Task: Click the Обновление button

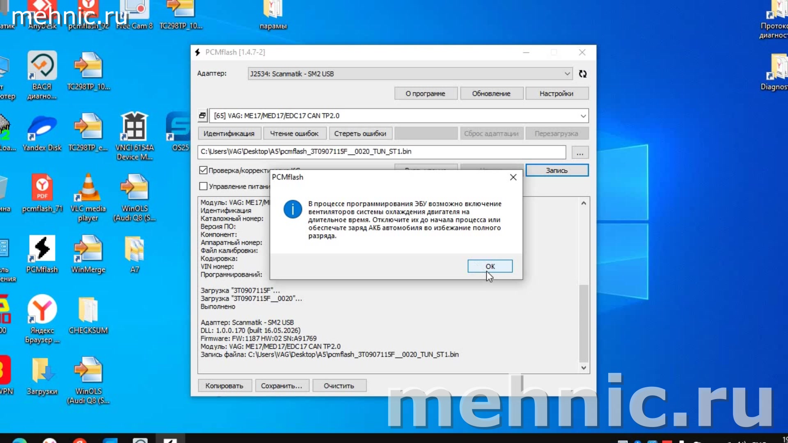Action: click(491, 94)
